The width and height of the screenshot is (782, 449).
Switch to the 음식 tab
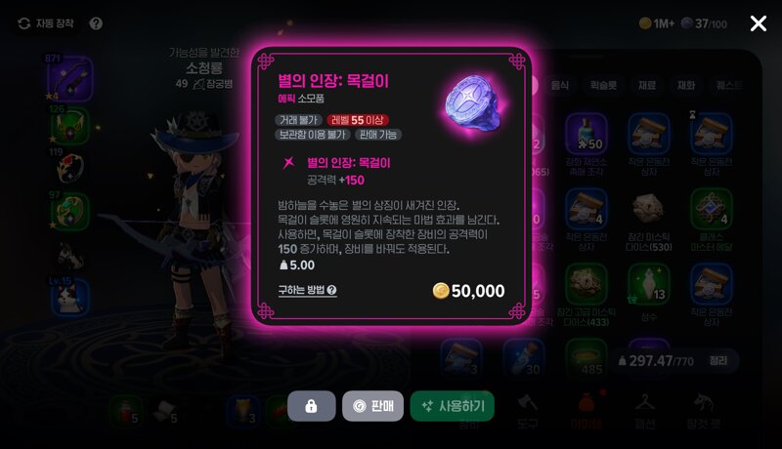point(560,85)
